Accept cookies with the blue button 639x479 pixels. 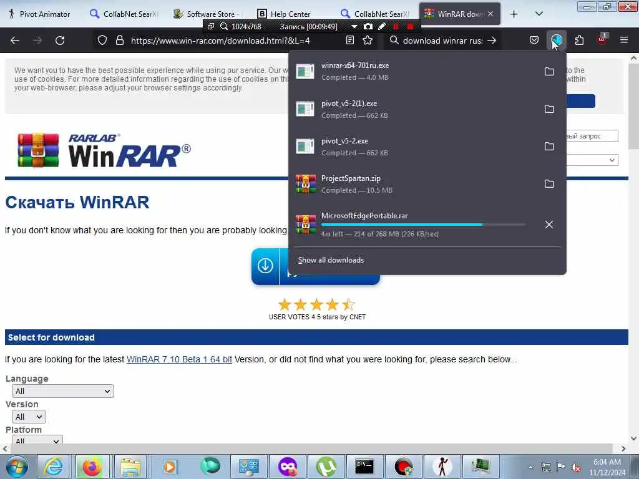pos(581,101)
